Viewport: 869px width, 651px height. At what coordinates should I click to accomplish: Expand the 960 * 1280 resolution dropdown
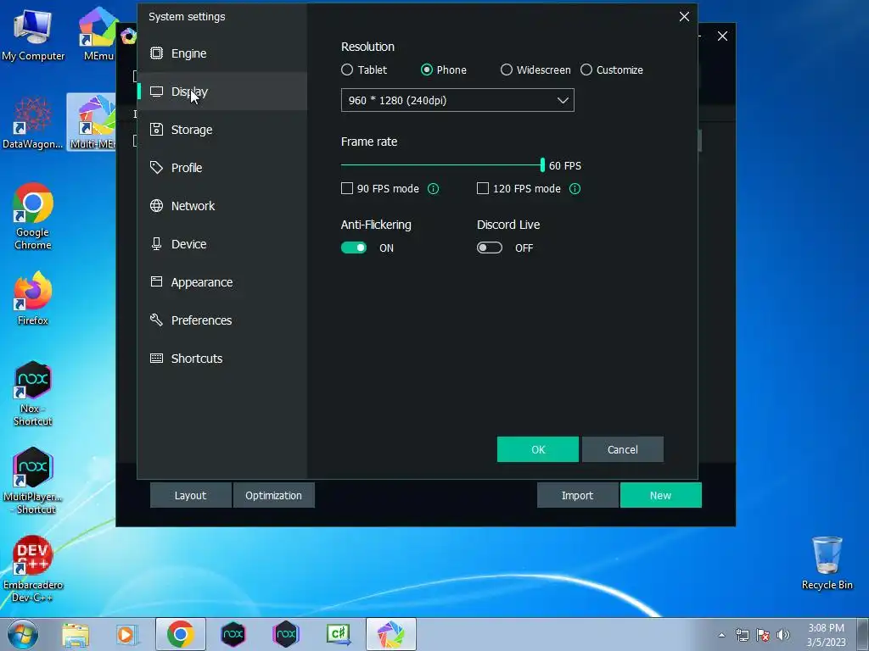pos(457,100)
